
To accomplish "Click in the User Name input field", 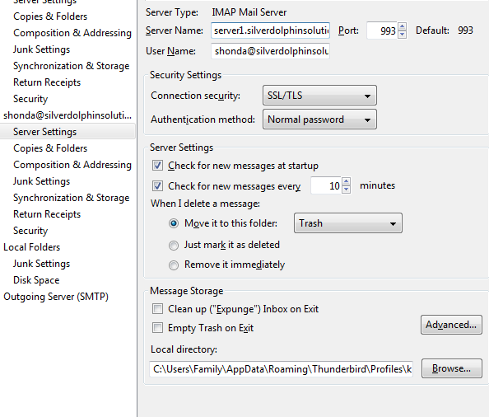I will (270, 51).
